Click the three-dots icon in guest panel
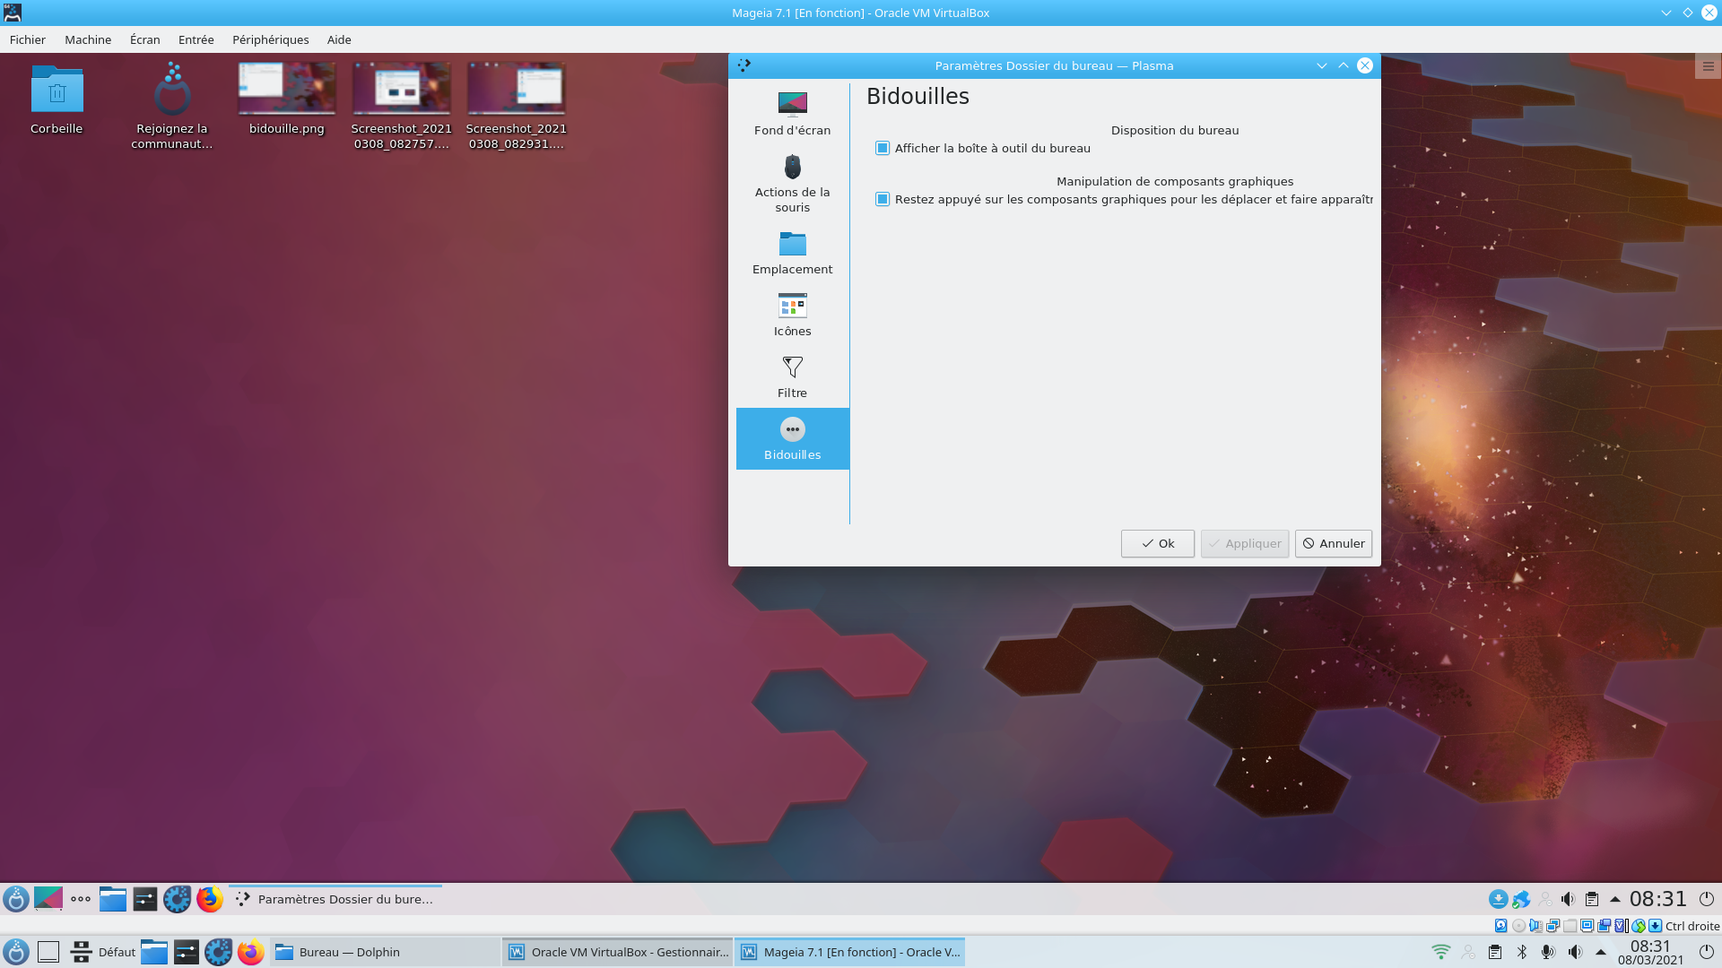This screenshot has height=968, width=1722. click(x=81, y=899)
